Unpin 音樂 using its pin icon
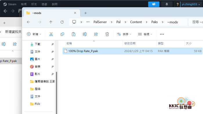 52,67
